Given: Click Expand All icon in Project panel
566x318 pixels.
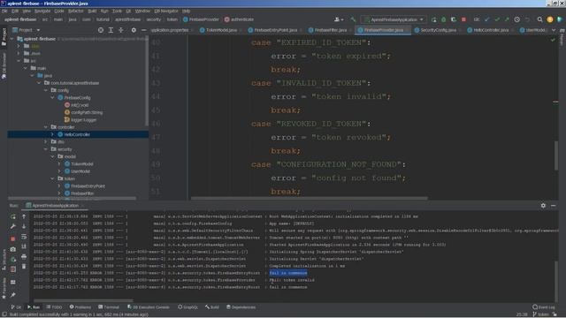Looking at the screenshot, I should pos(111,30).
